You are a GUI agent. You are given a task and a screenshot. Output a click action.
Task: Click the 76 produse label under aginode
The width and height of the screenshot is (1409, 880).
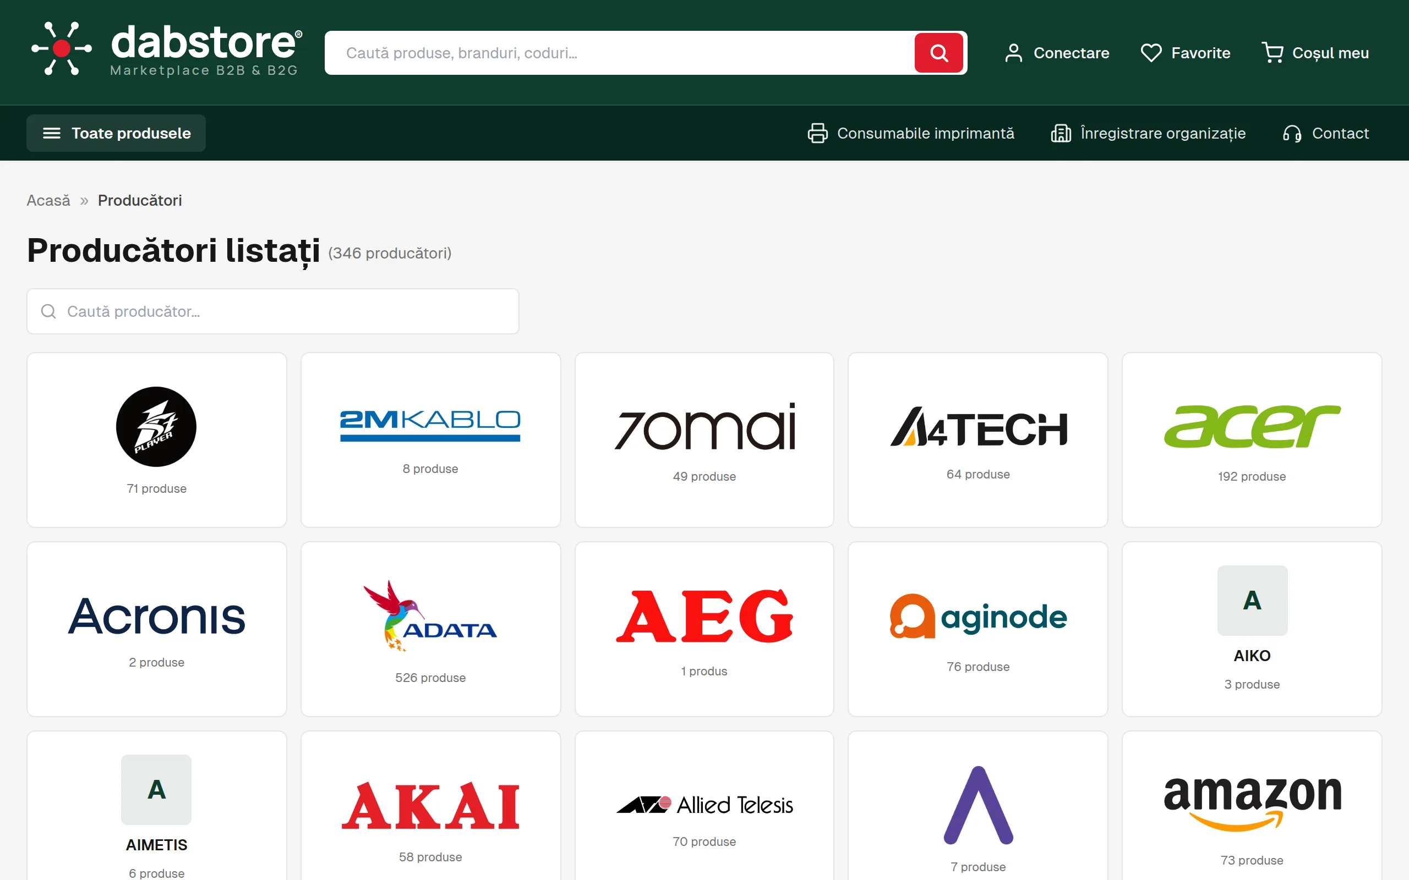[x=978, y=667]
